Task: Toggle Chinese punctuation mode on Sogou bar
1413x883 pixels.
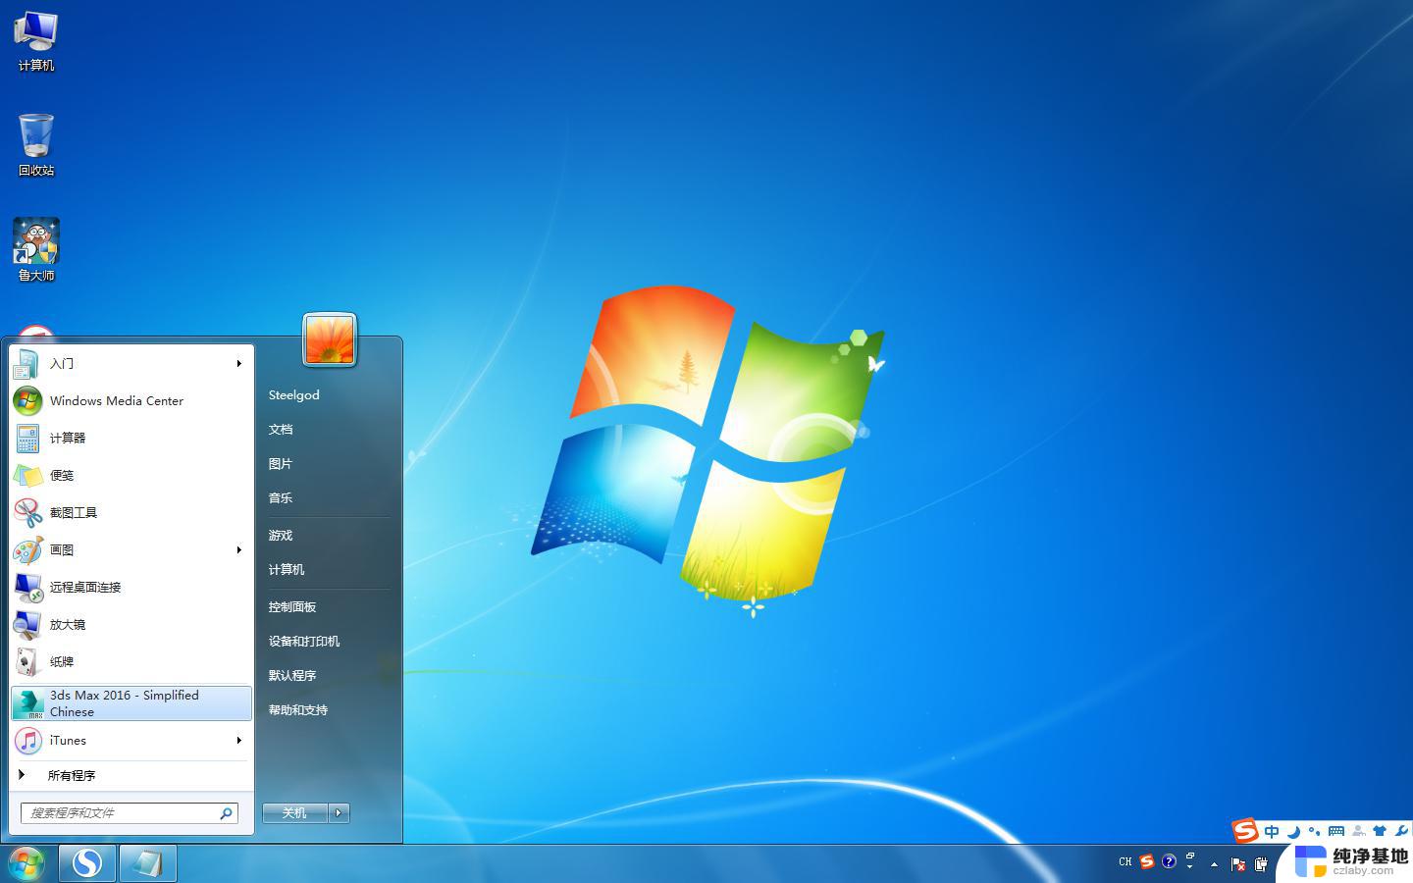Action: click(x=1315, y=832)
